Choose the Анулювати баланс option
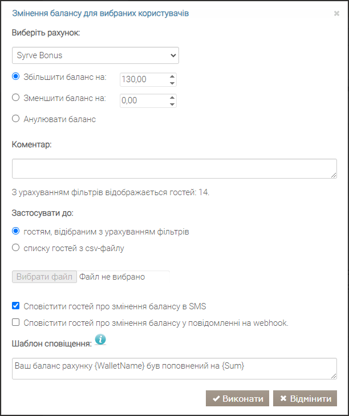Viewport: 349px width, 416px height. click(15, 118)
